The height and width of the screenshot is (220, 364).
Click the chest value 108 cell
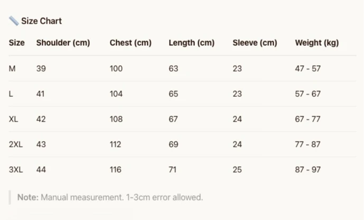(x=116, y=119)
